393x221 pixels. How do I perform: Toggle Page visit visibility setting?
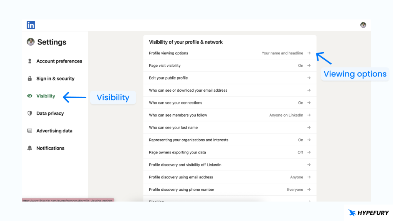coord(309,65)
